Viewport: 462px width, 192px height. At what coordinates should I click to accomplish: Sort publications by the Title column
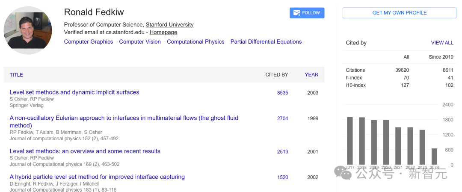tap(16, 75)
